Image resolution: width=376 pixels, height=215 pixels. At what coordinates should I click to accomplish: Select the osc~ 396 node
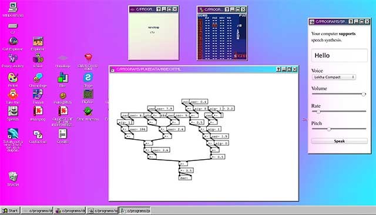[137, 129]
